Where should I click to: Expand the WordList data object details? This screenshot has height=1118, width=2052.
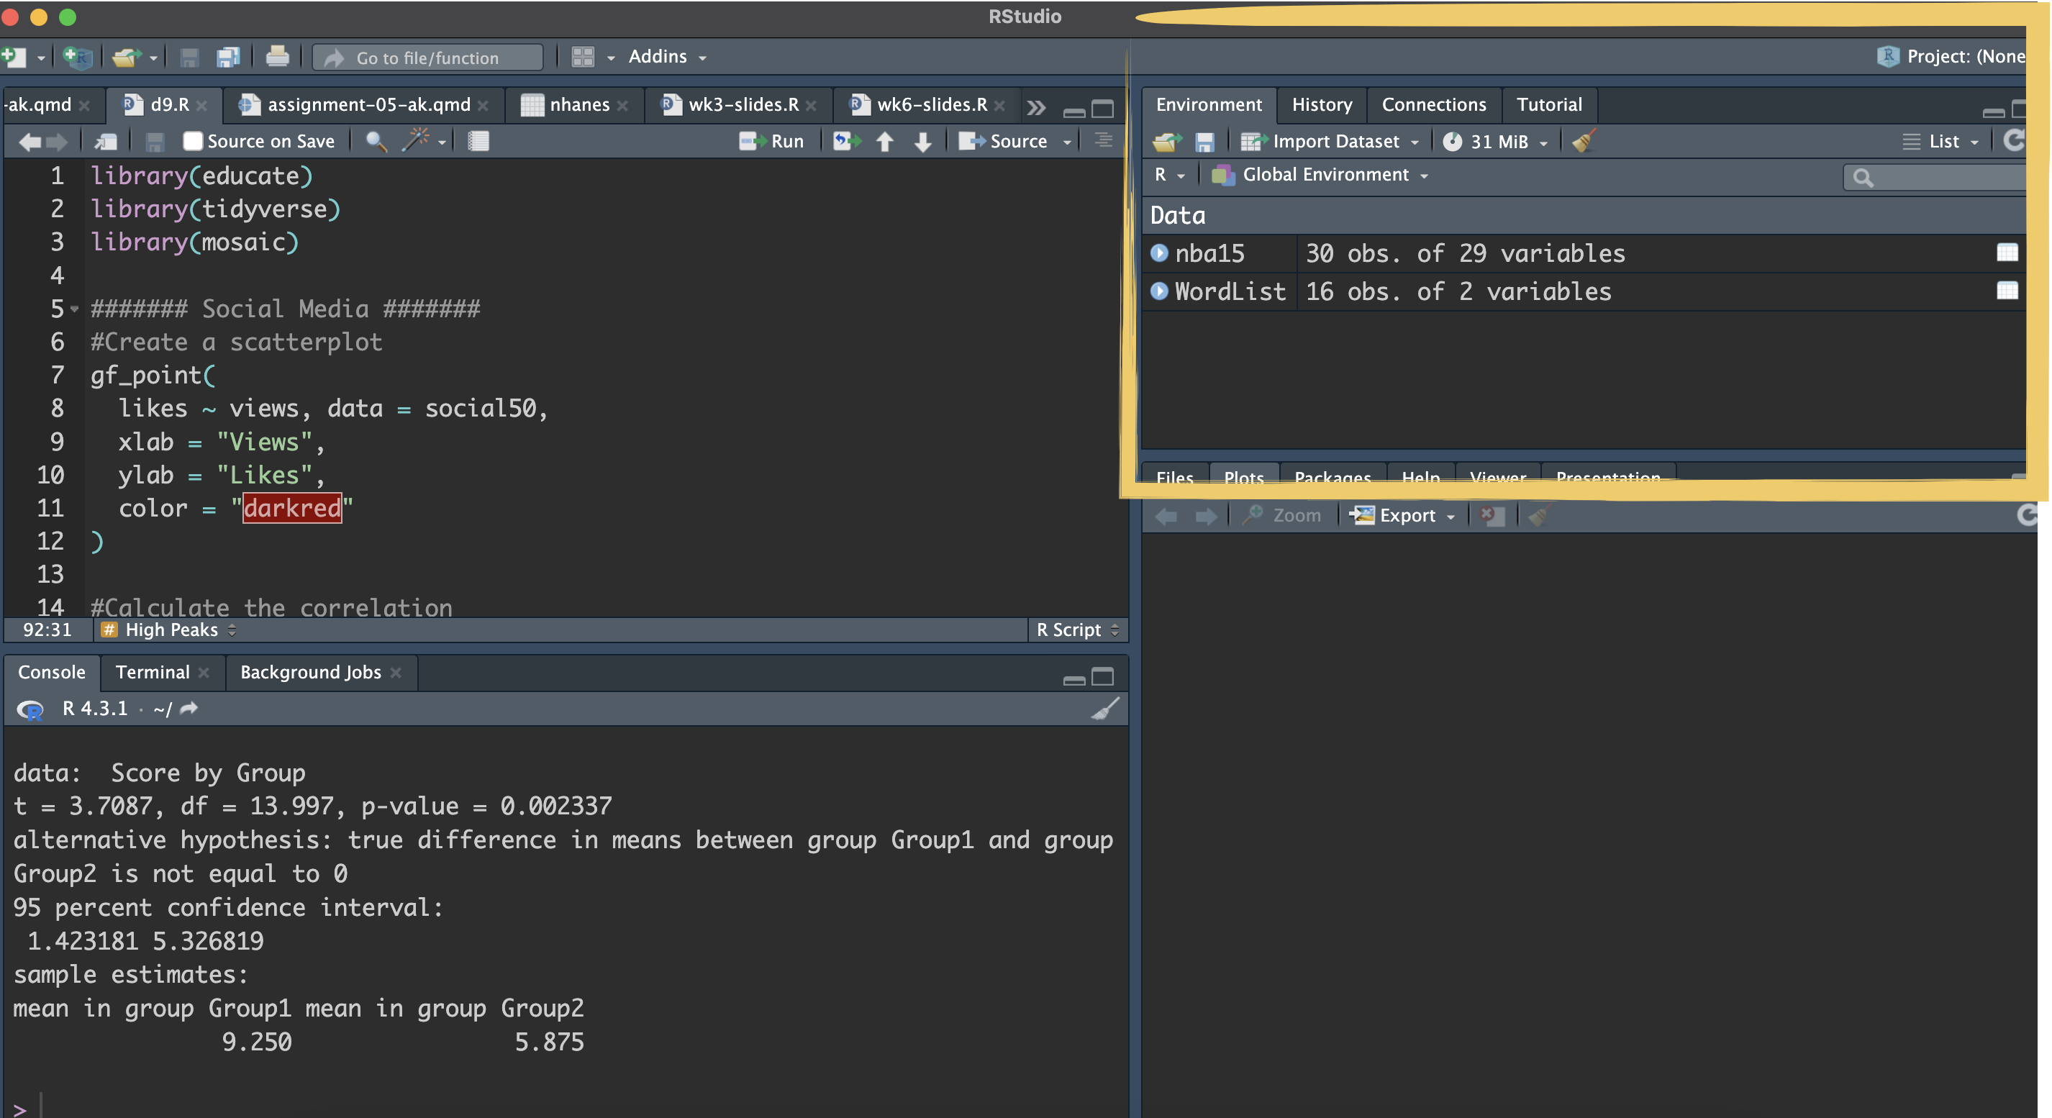tap(1160, 291)
